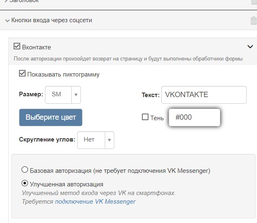Viewport: 257px width, 223px height.
Task: Click the Улучшенный метод входа через VK hint
Action: 99,193
